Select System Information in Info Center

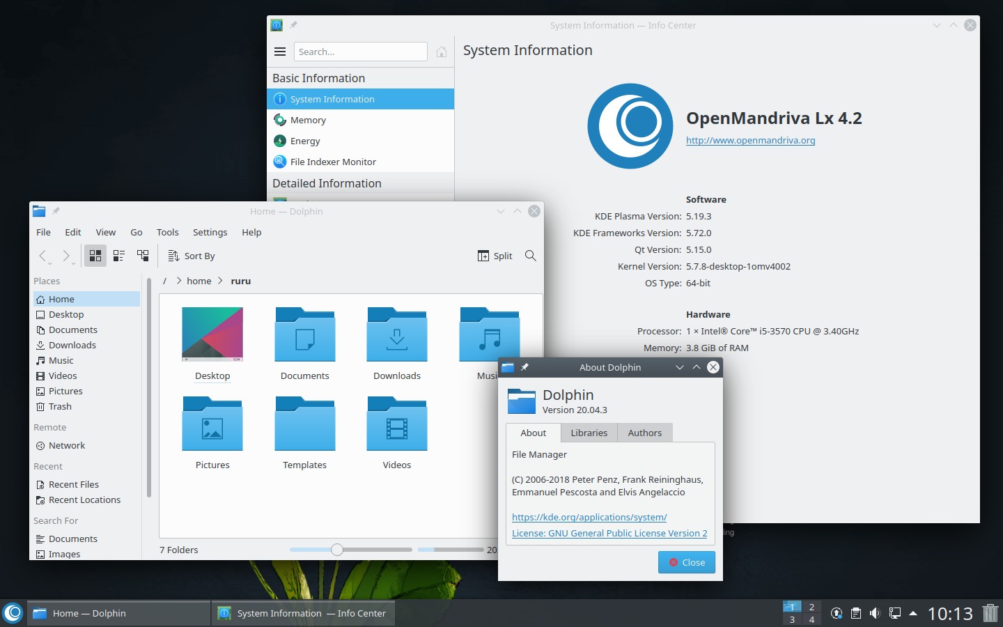point(361,99)
